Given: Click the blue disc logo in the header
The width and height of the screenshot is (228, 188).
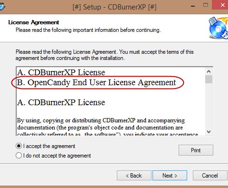Looking at the screenshot, I should click(x=218, y=28).
